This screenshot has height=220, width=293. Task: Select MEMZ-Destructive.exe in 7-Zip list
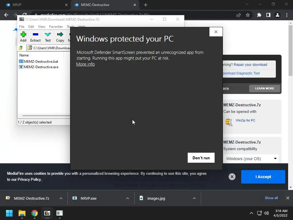[39, 67]
